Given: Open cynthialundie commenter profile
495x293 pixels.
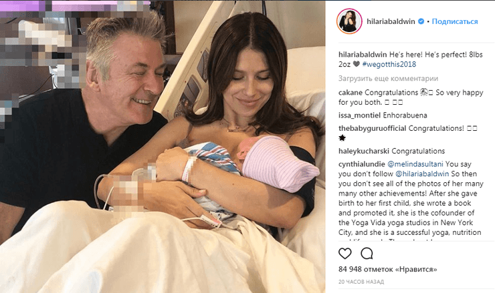Looking at the screenshot, I should coord(362,164).
